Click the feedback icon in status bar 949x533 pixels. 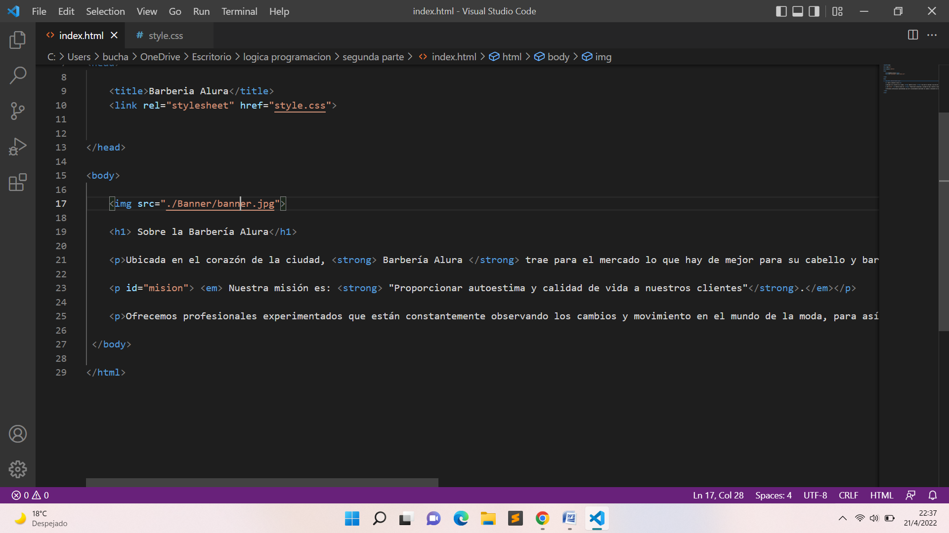pyautogui.click(x=910, y=495)
